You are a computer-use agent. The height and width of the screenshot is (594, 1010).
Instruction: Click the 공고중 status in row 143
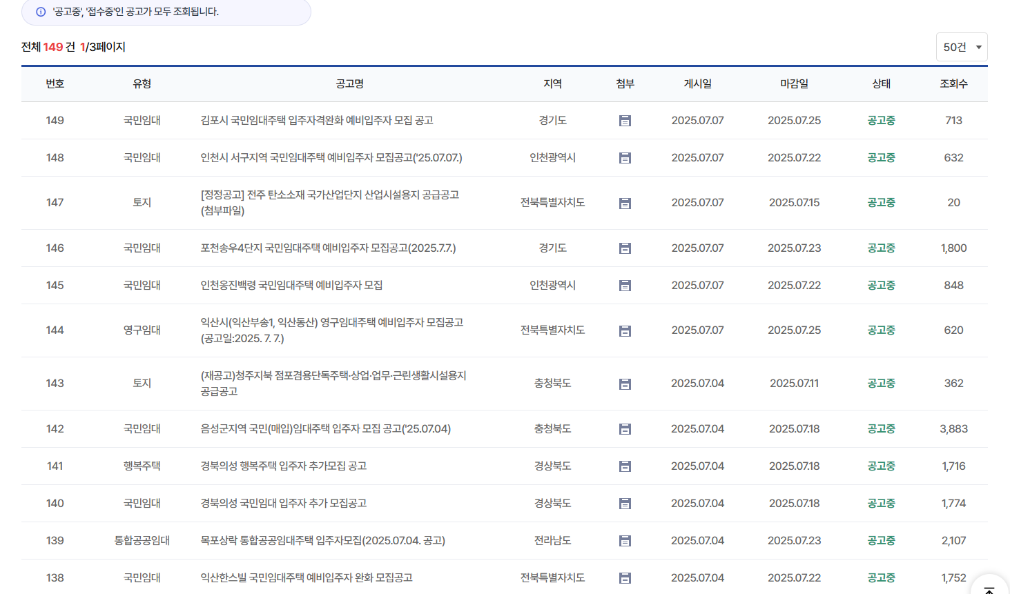[882, 383]
